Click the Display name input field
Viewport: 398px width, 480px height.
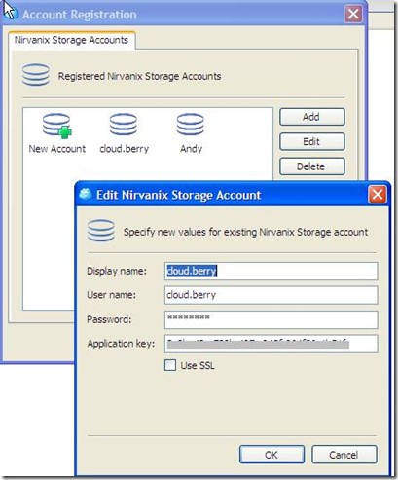click(271, 271)
